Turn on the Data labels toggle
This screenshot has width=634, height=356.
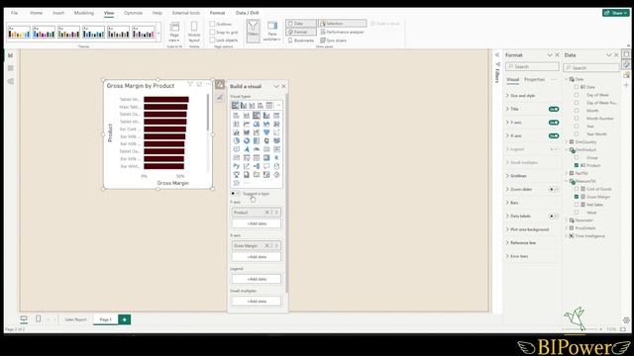click(x=554, y=216)
